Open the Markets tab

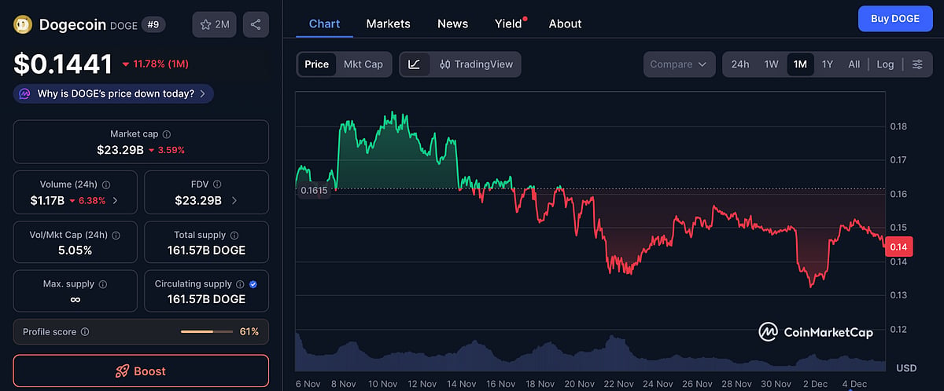tap(388, 24)
